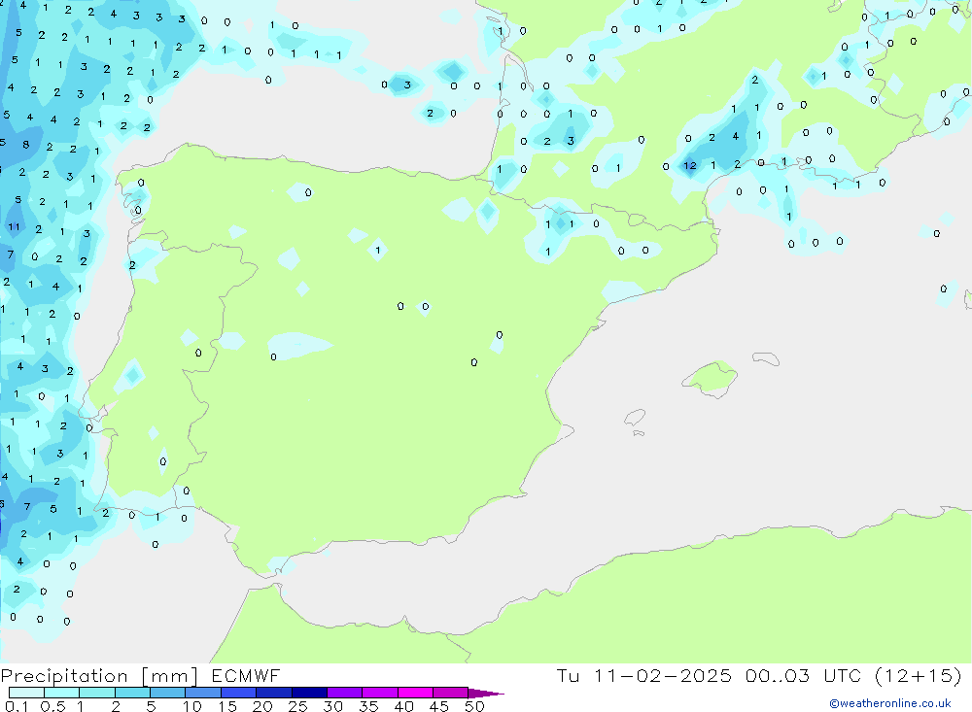Click the Ibiza island outline
This screenshot has height=712, width=972.
(635, 418)
